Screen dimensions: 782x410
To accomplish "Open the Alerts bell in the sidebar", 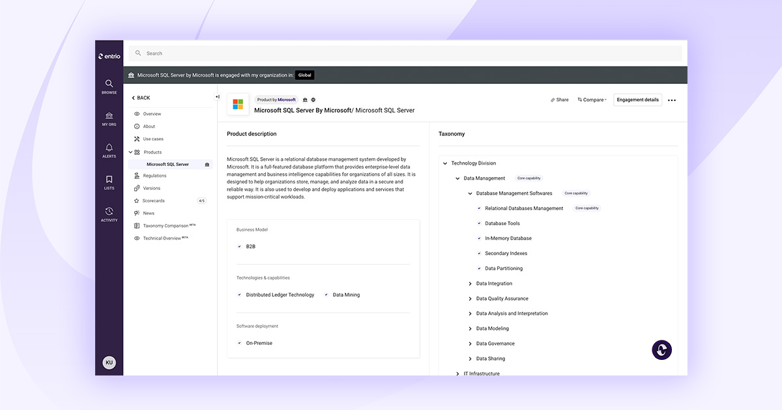I will [x=109, y=150].
